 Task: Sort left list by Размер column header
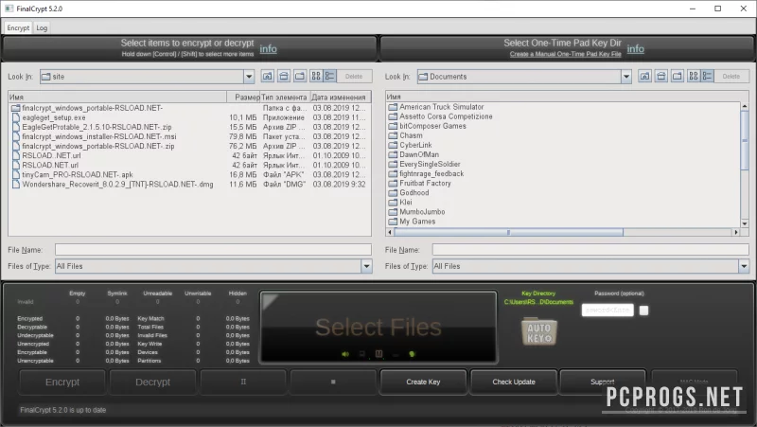tap(244, 98)
